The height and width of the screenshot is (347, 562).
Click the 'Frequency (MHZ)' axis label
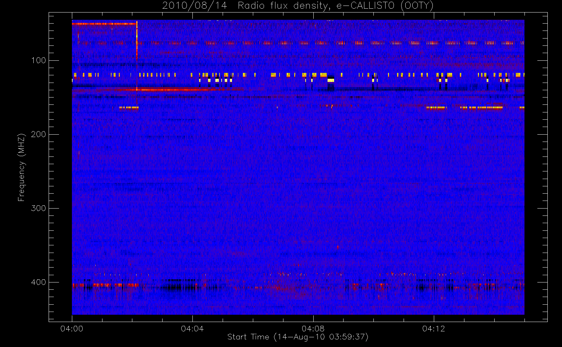click(x=22, y=167)
